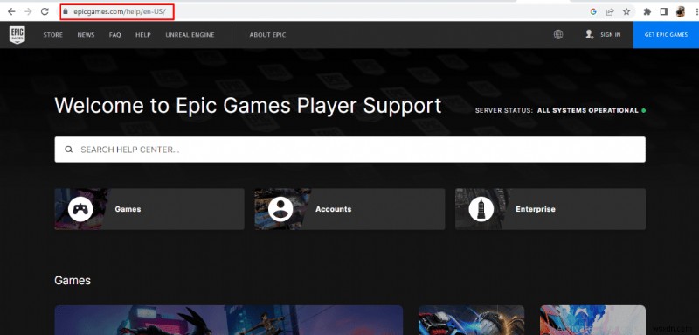Open the language globe selector

558,34
